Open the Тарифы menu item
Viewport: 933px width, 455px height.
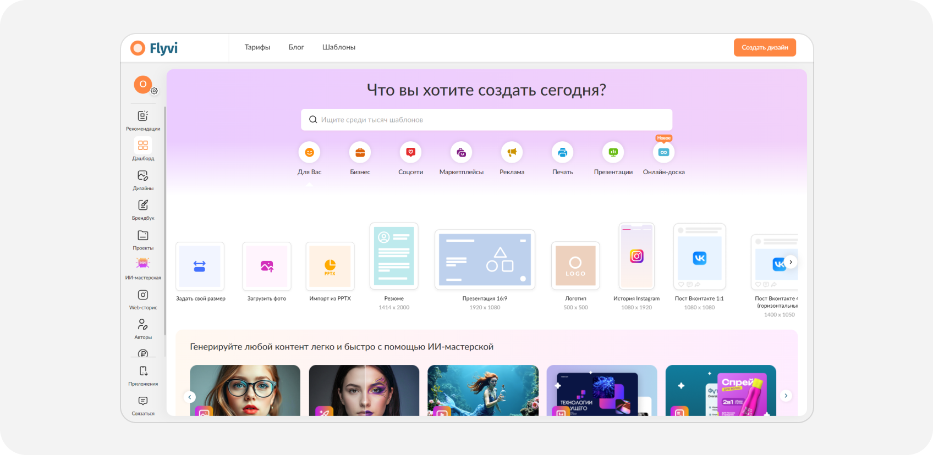pyautogui.click(x=257, y=47)
